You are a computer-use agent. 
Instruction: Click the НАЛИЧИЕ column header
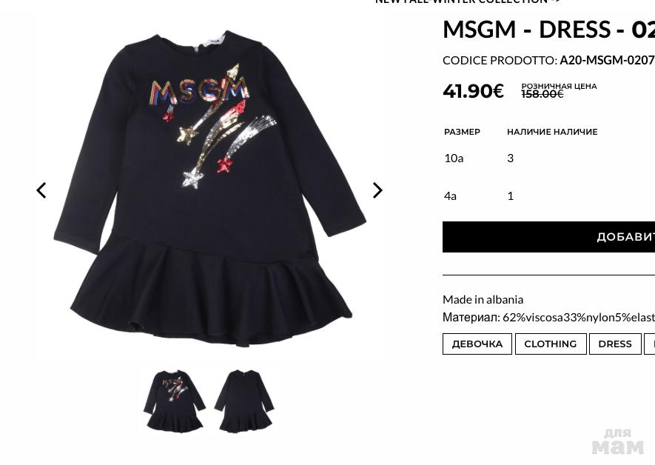point(552,132)
